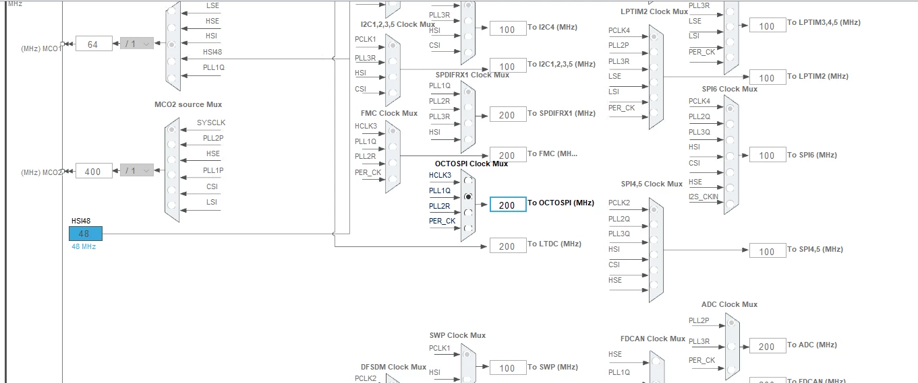Focus the To OCTOSPI frequency field
Image resolution: width=918 pixels, height=383 pixels.
coord(508,205)
